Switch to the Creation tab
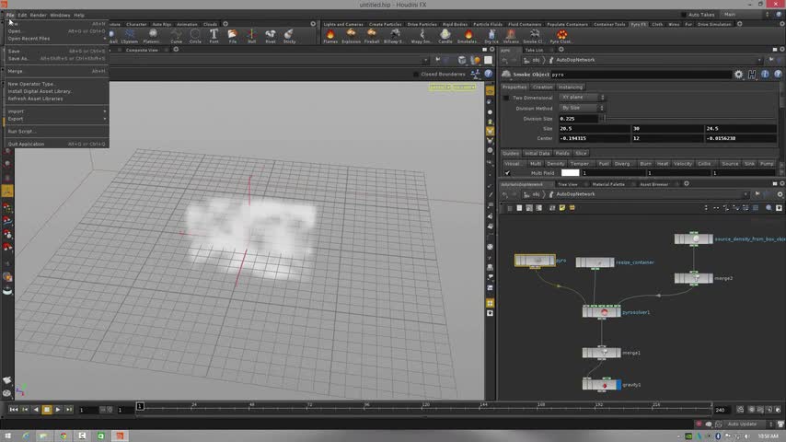This screenshot has width=786, height=442. tap(543, 87)
